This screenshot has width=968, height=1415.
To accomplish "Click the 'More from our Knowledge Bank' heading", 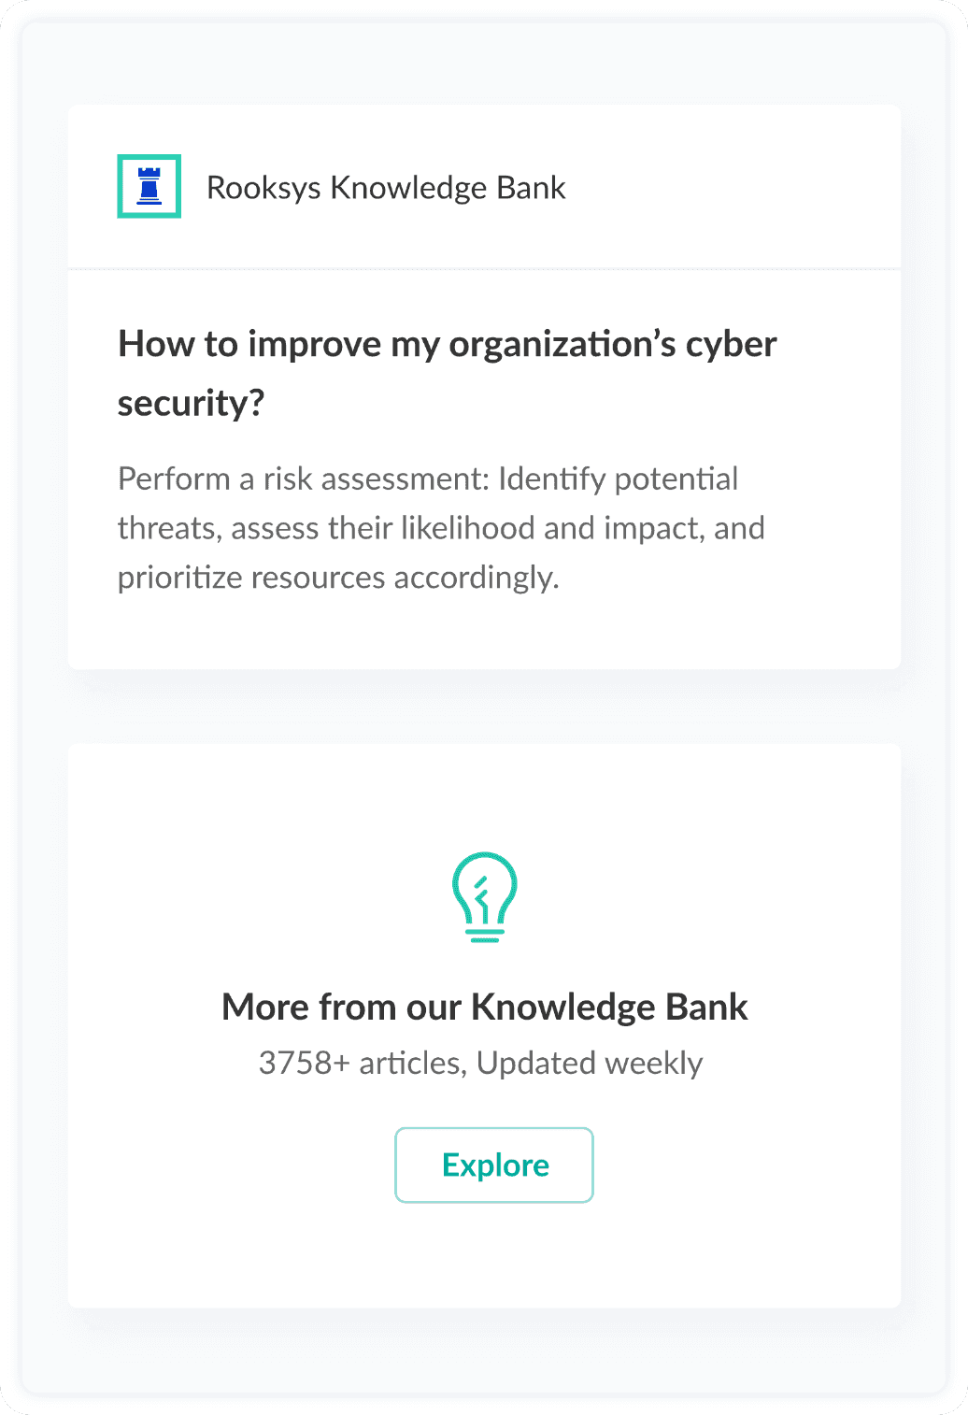I will click(484, 1008).
